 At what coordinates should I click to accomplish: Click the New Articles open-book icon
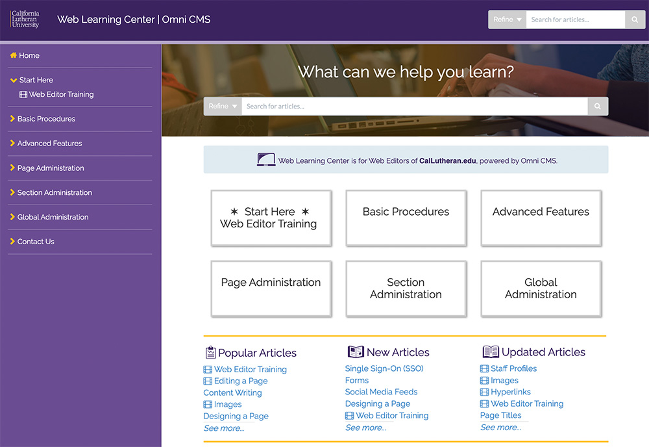pyautogui.click(x=356, y=351)
